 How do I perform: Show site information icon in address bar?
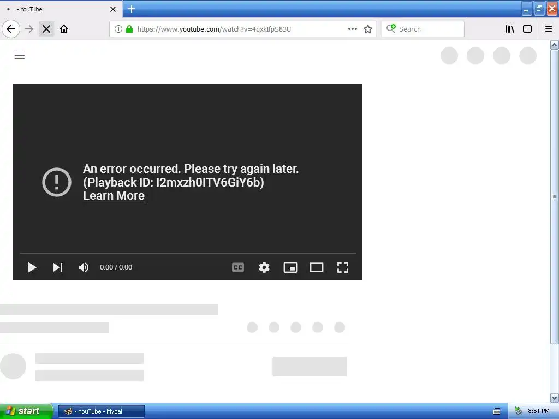pyautogui.click(x=118, y=29)
